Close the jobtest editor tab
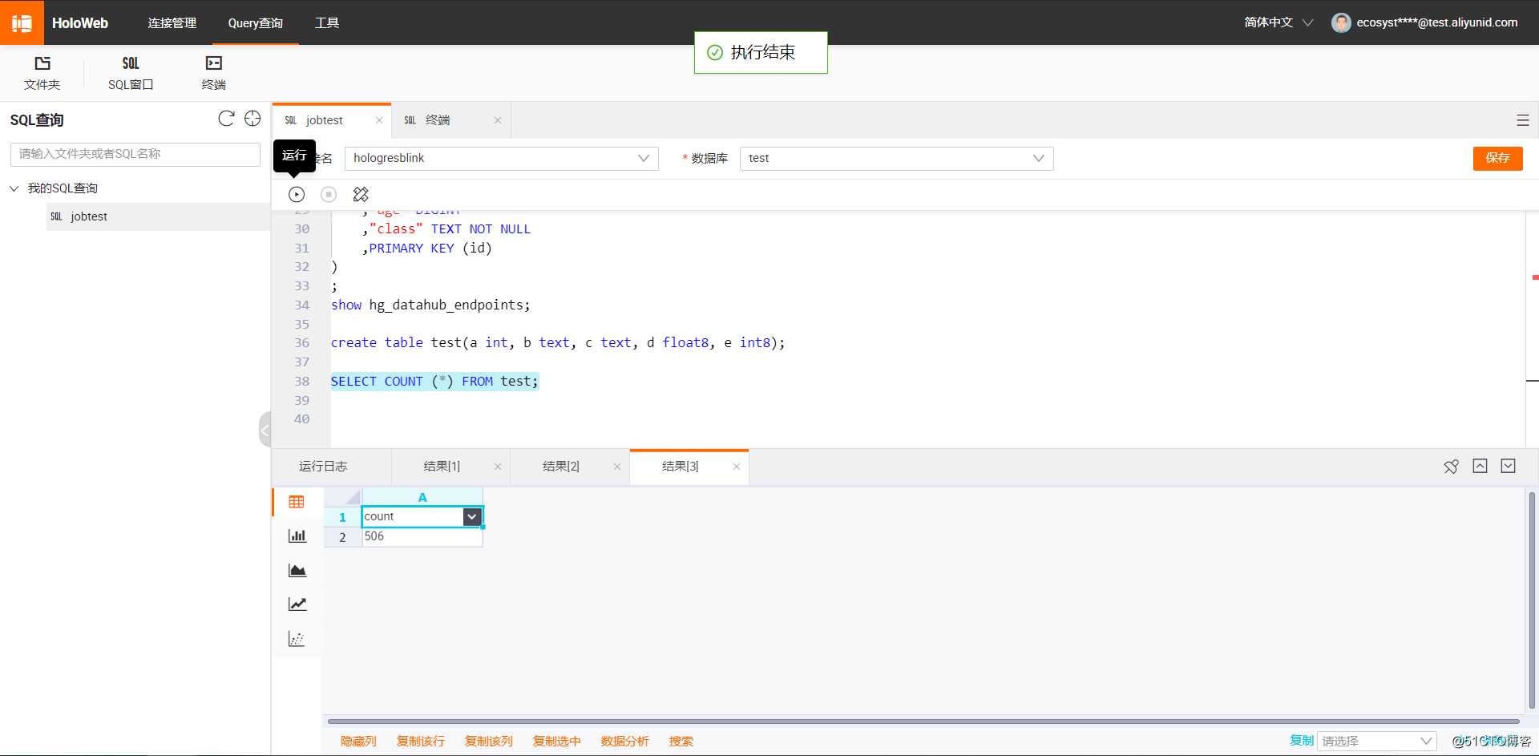This screenshot has height=756, width=1539. [x=379, y=120]
